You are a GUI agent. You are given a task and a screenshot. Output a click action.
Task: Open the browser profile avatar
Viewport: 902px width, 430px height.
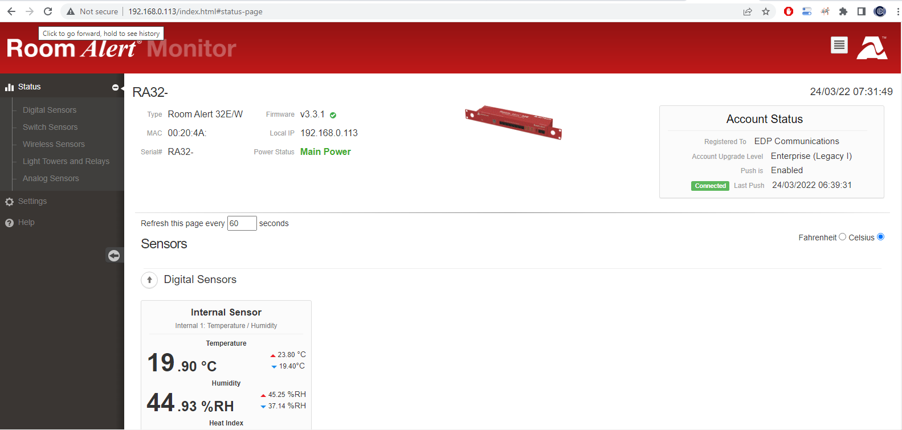point(880,11)
